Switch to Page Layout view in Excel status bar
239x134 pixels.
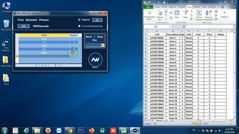[197, 124]
